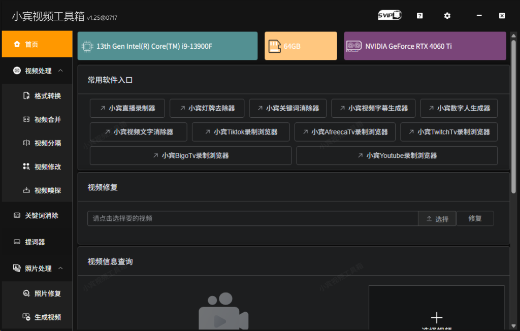Click the 视频嗅探 download icon

click(26, 190)
